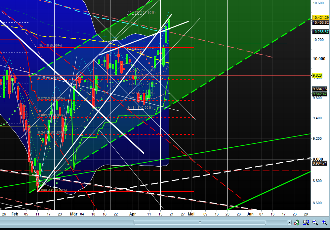
Task: Click the 8.600 price axis value
Action: [x=317, y=203]
